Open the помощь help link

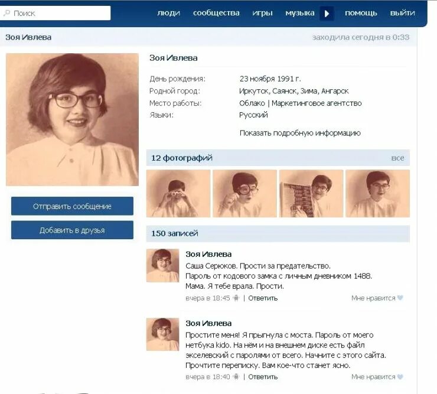pos(361,13)
